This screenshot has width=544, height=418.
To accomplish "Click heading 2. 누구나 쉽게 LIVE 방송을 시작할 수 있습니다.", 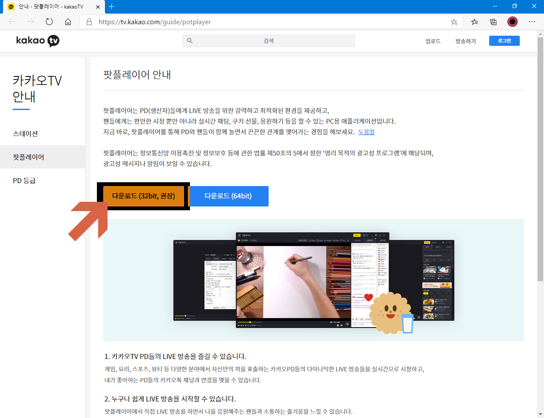I will pos(170,399).
